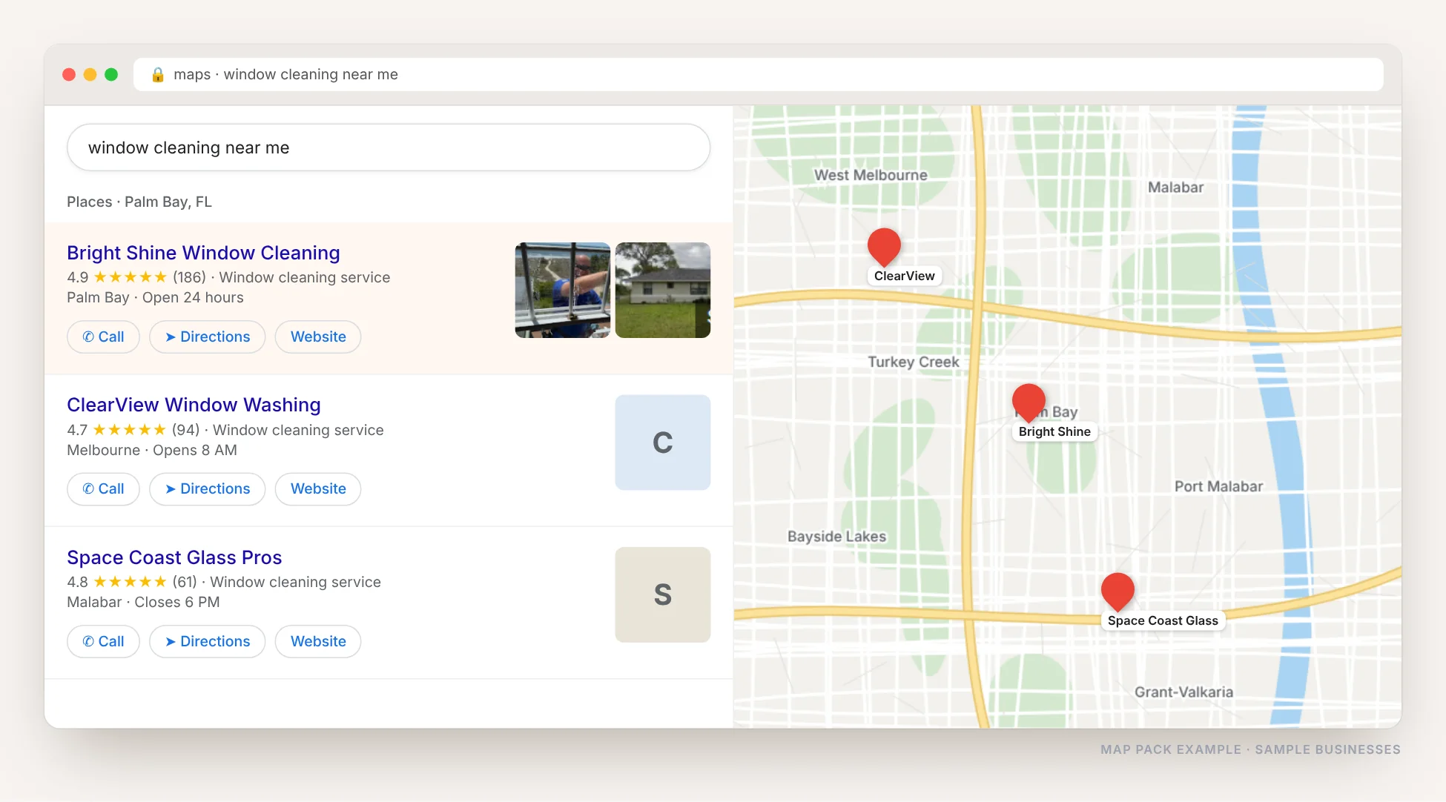Image resolution: width=1446 pixels, height=802 pixels.
Task: Click the 4.8 star rating with 61 reviews
Action: click(x=132, y=582)
